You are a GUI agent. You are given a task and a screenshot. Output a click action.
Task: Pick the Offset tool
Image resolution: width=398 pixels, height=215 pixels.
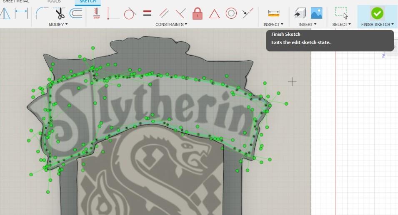[x=76, y=13]
